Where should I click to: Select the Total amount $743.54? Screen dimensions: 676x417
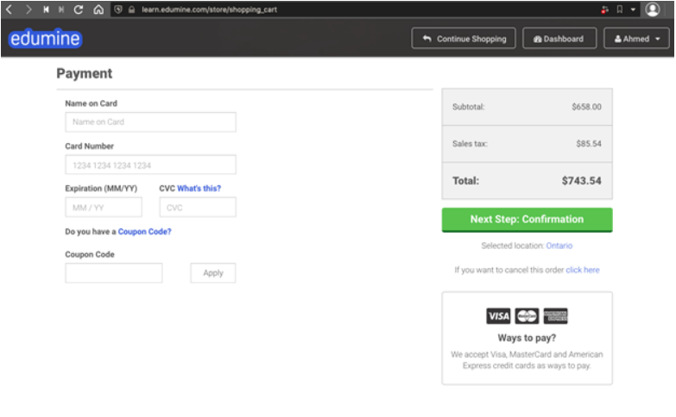581,181
